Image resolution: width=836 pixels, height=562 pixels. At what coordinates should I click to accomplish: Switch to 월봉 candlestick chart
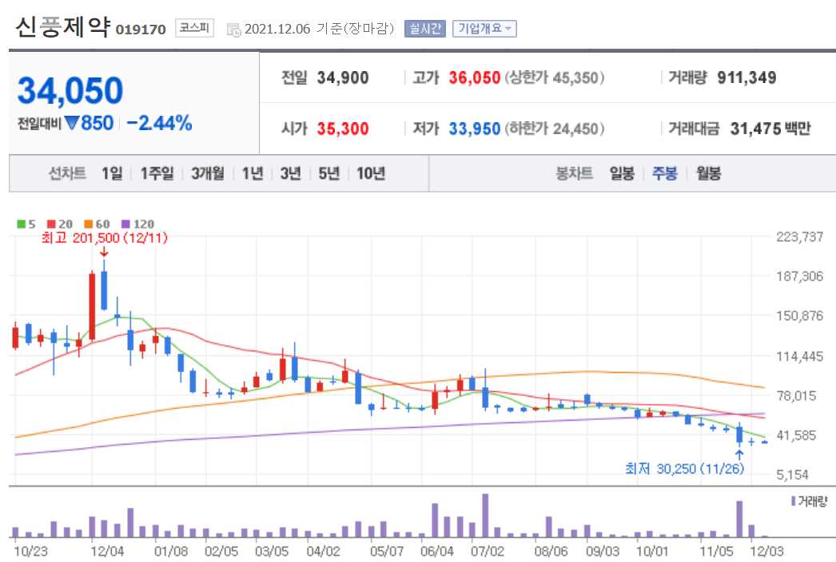point(709,173)
